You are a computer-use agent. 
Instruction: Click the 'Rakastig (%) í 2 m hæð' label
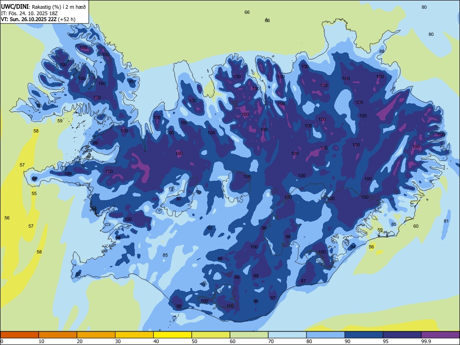tap(58, 7)
